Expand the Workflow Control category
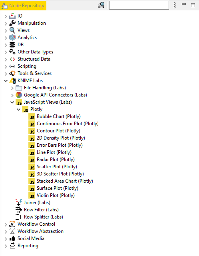199x256 pixels. point(6,224)
